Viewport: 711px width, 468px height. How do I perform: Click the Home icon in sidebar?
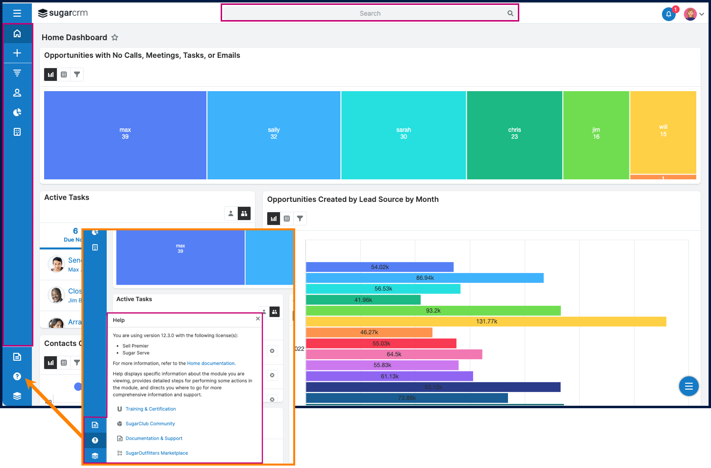pyautogui.click(x=17, y=33)
